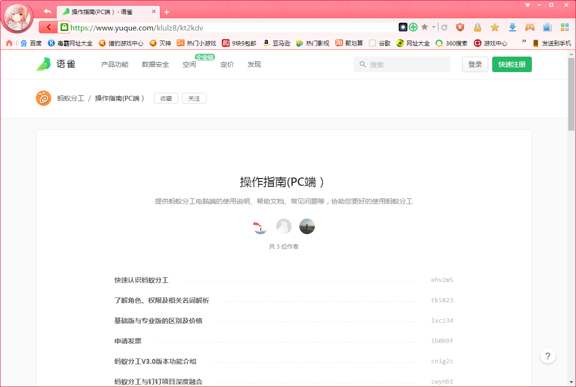The height and width of the screenshot is (387, 576).
Task: Open the download manager icon
Action: coord(512,28)
